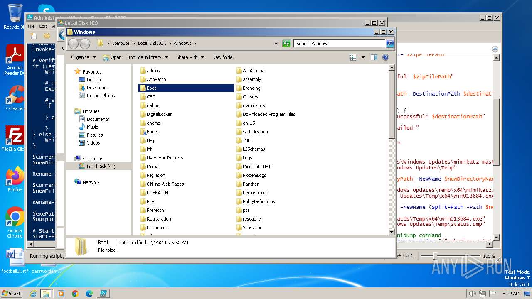
Task: Click the Back navigation arrow in Explorer
Action: click(x=73, y=44)
